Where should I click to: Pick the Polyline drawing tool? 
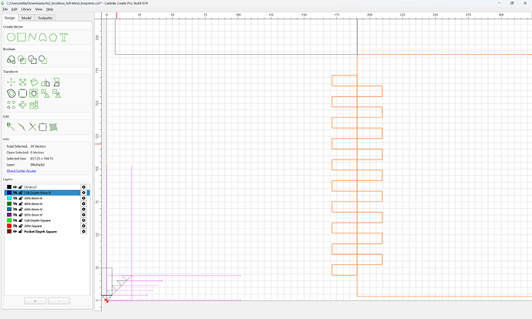tap(32, 37)
